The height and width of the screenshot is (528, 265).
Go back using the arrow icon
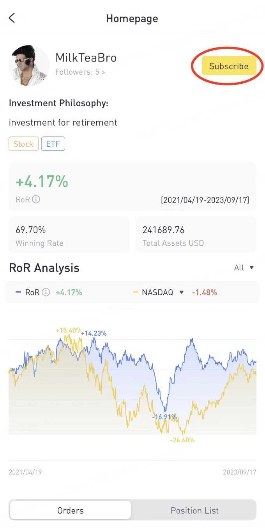pyautogui.click(x=12, y=18)
